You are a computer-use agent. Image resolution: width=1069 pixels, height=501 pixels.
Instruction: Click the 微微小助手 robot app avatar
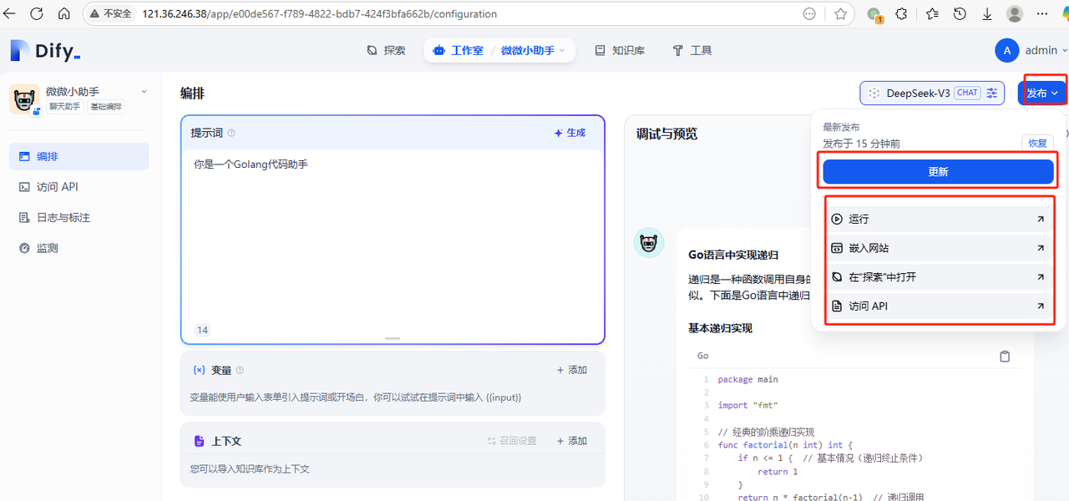coord(24,99)
